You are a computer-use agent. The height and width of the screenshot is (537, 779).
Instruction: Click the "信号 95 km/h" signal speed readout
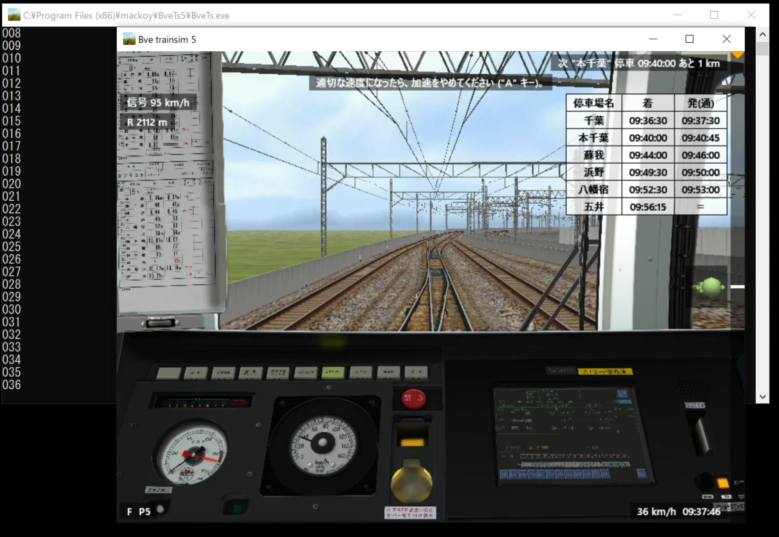click(158, 102)
